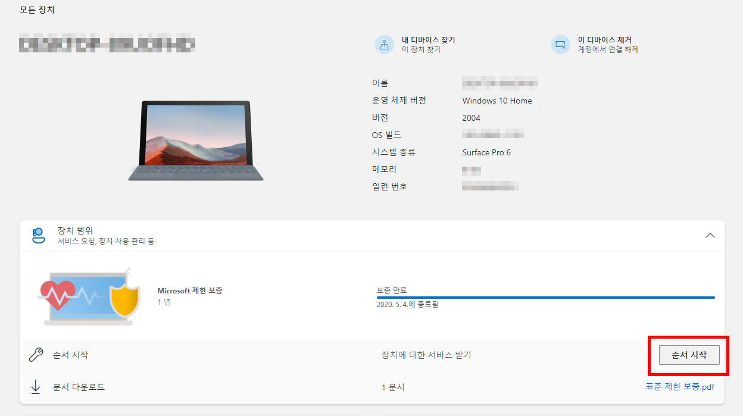Screen dimensions: 743x416
Task: Click the Surface Pro device image
Action: tap(196, 140)
